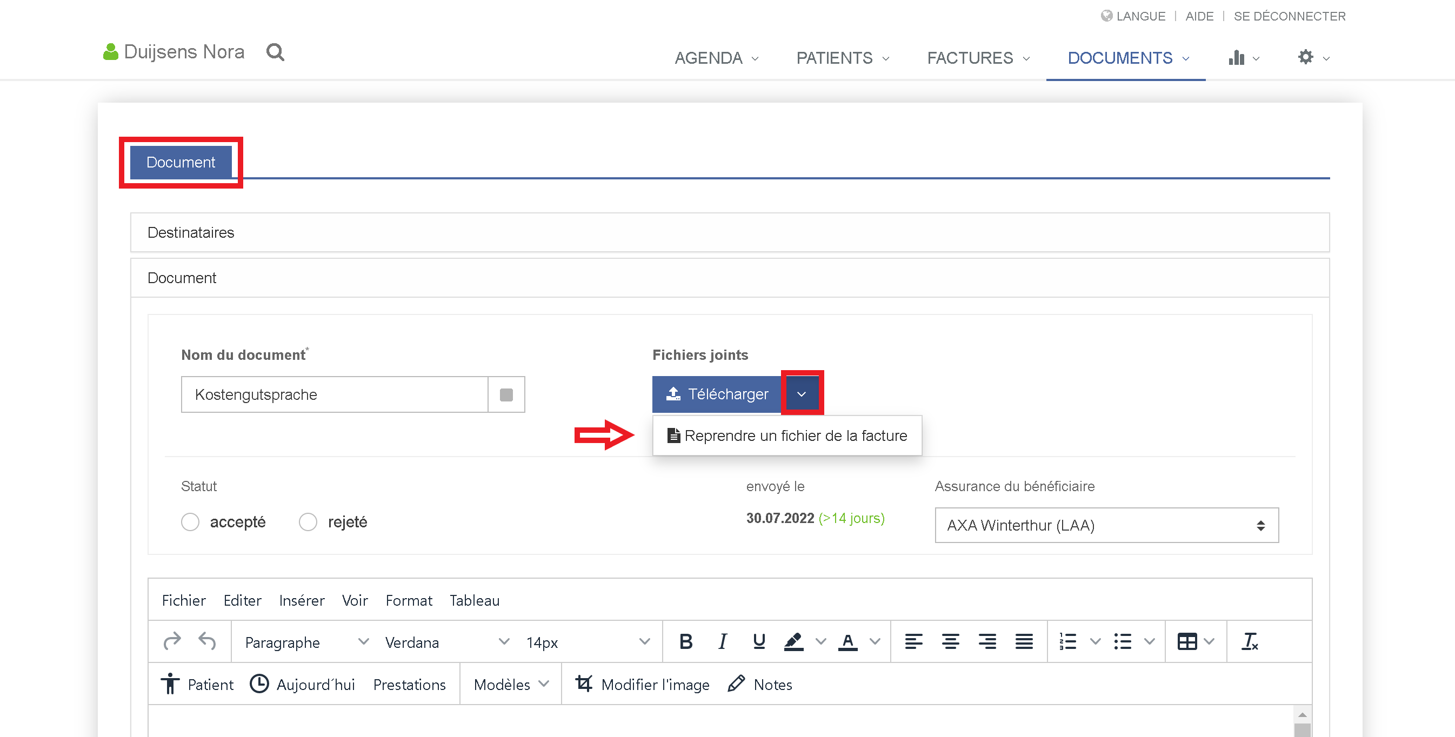Select the rejeté status radio
Image resolution: width=1455 pixels, height=737 pixels.
point(308,522)
